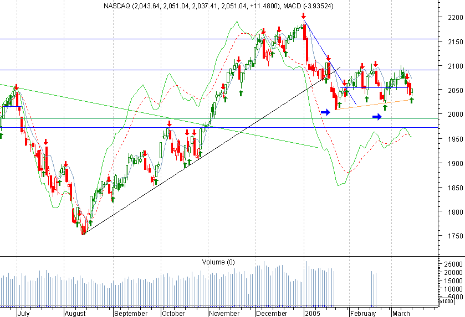Click the 20000 volume axis label
This screenshot has width=465, height=317.
click(453, 272)
